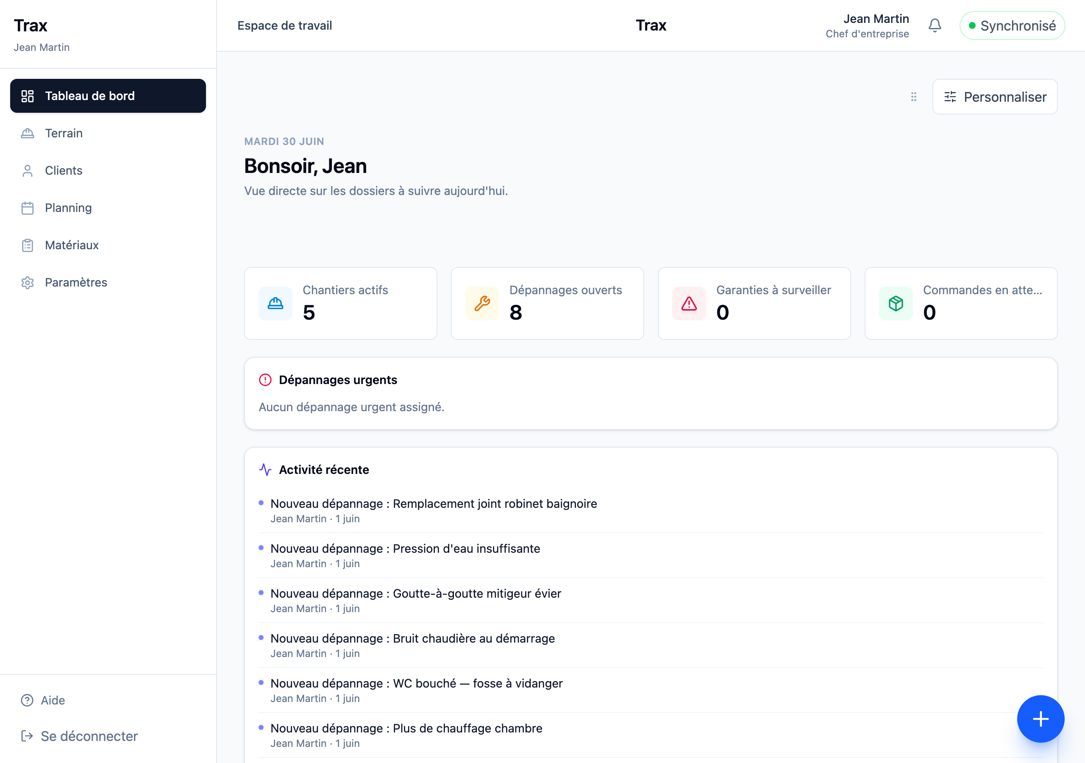Click the 'Espace de travail' header label

pos(284,25)
